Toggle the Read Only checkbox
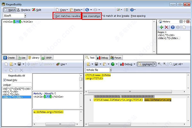Screen dimensions: 192x128 click(4, 80)
